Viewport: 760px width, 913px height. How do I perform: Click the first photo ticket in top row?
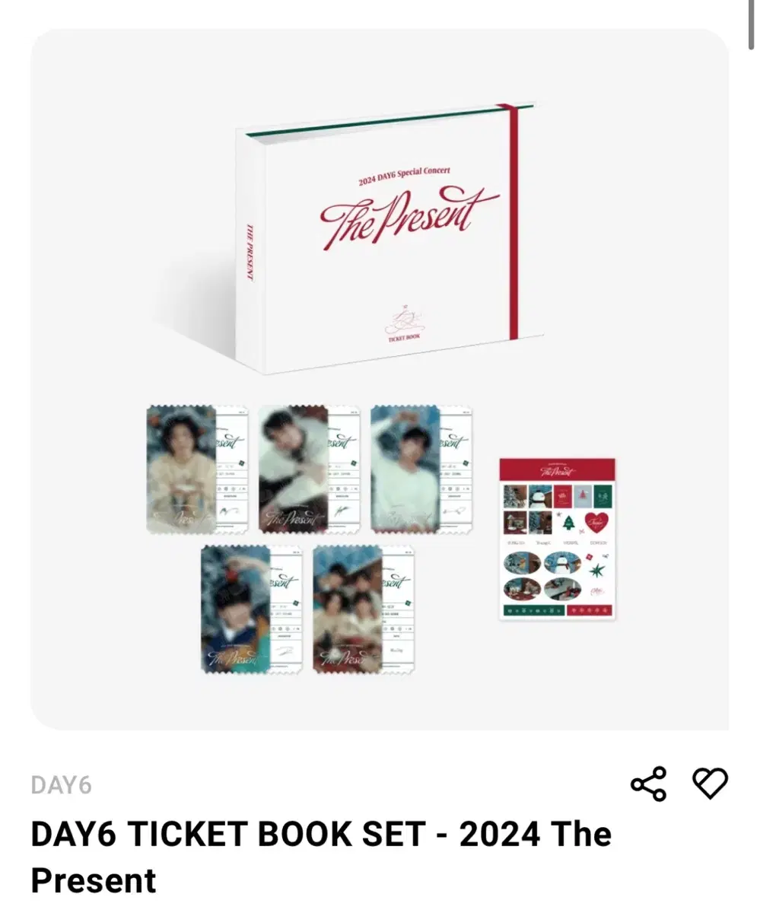(197, 469)
